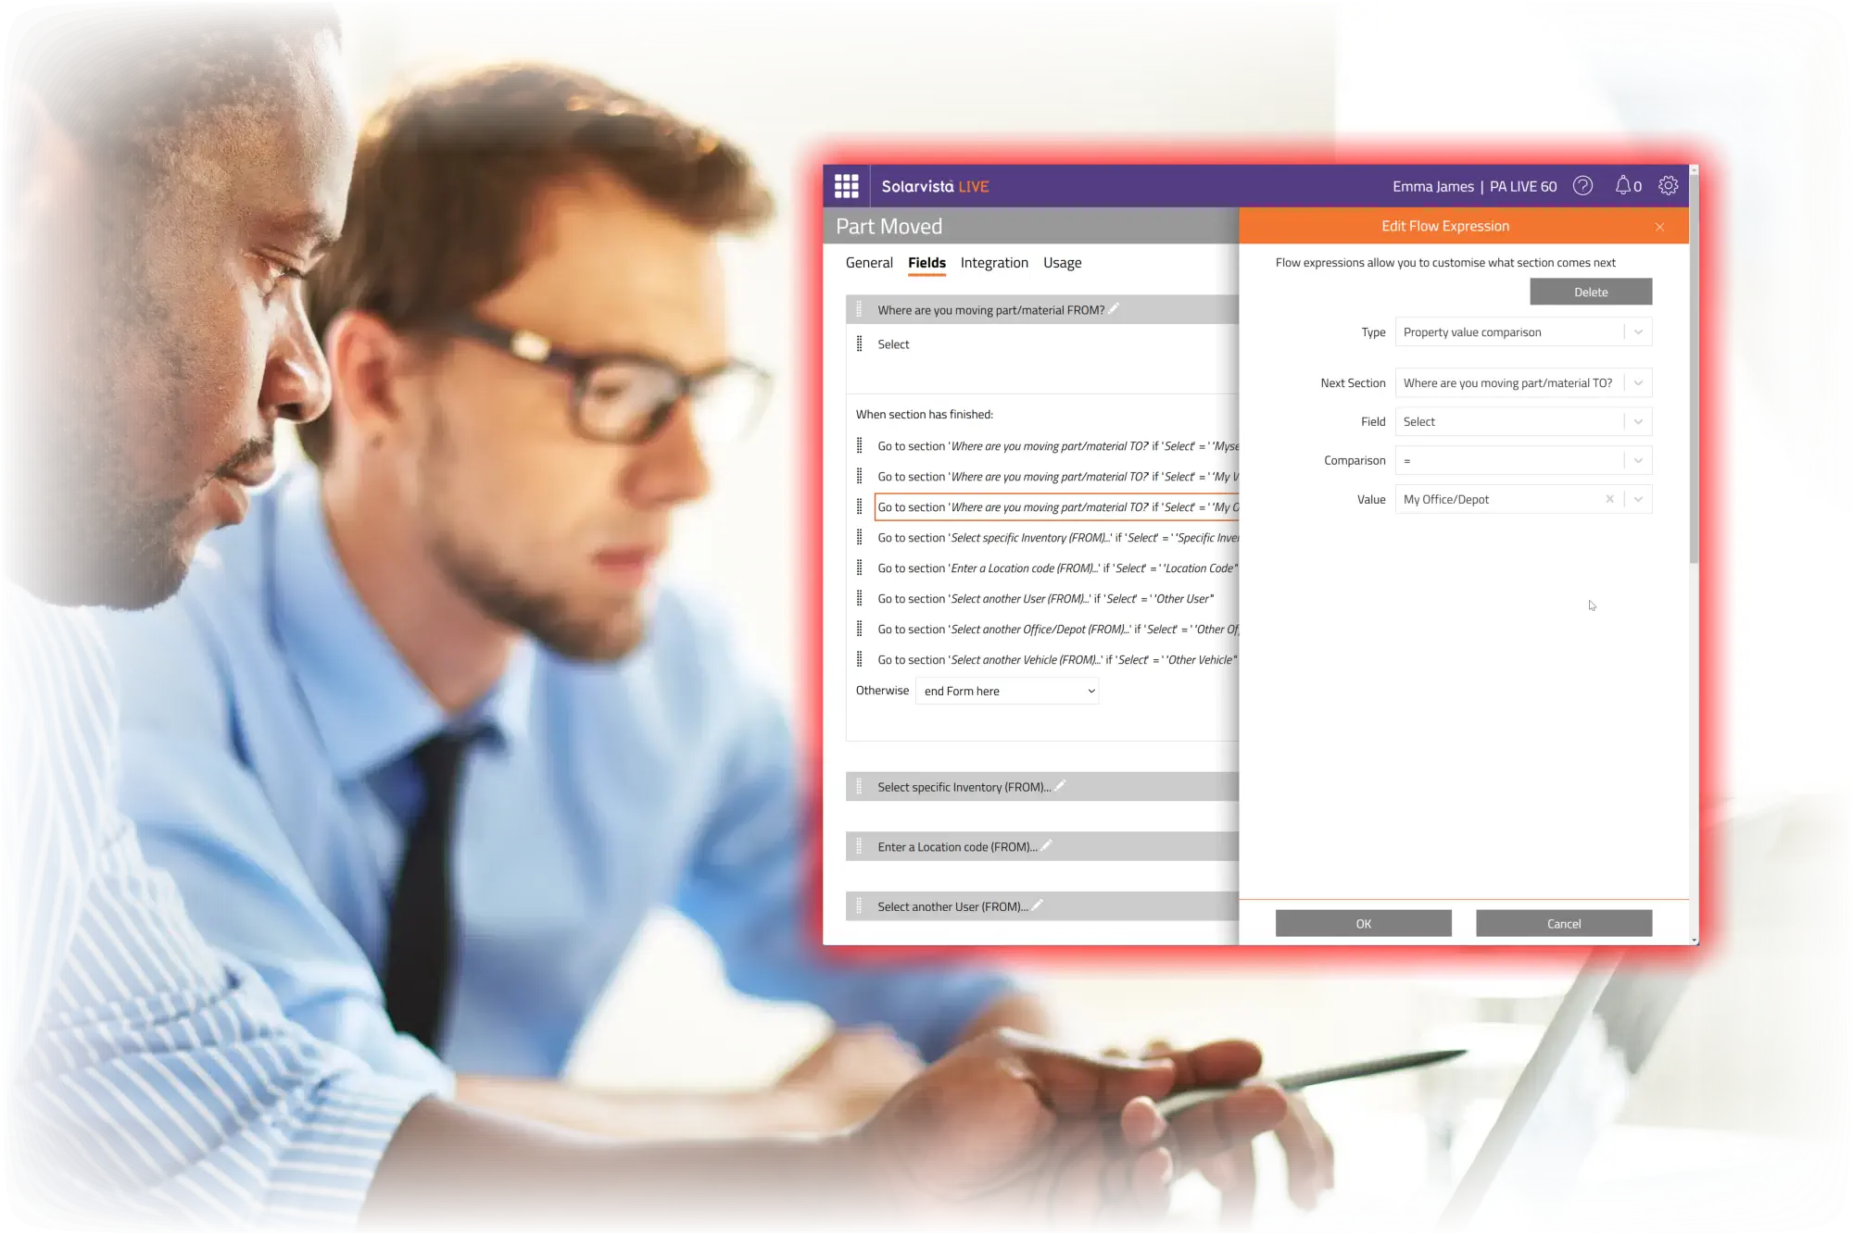
Task: Switch to the Integration tab
Action: [994, 262]
